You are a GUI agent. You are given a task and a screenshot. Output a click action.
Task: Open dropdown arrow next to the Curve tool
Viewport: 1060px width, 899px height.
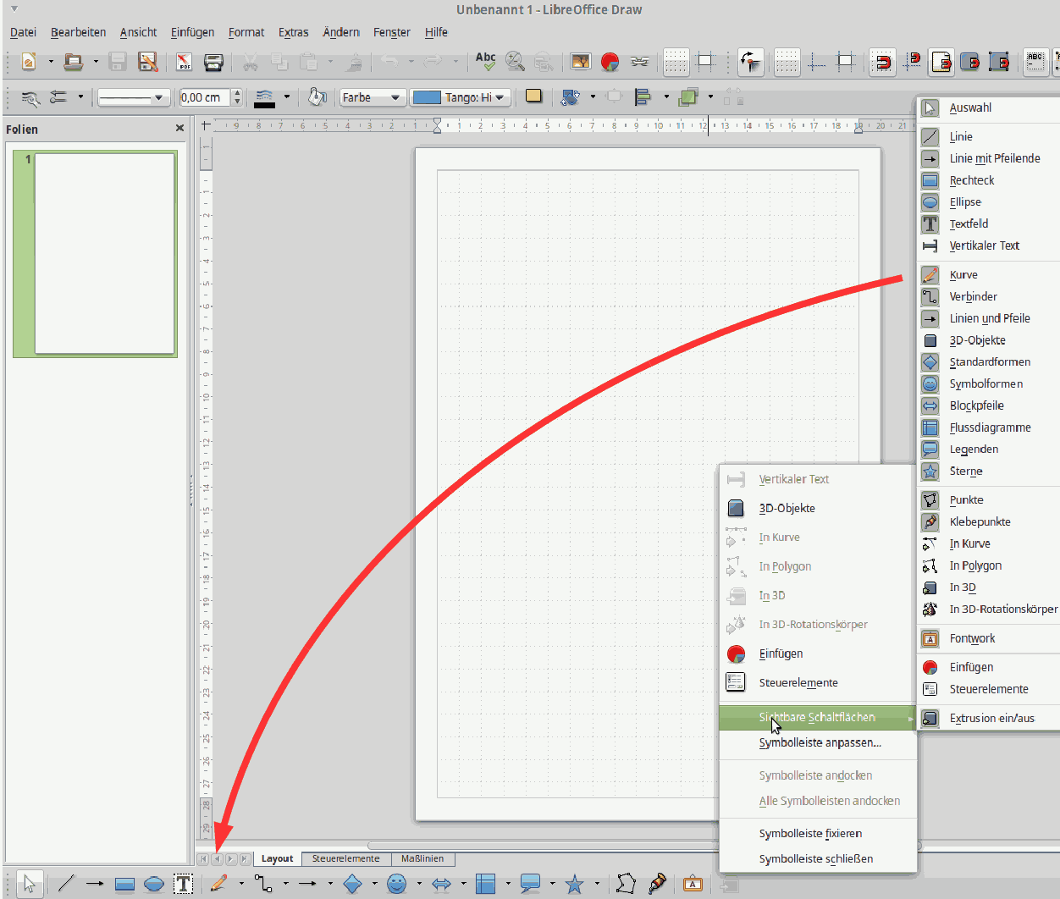pos(241,884)
